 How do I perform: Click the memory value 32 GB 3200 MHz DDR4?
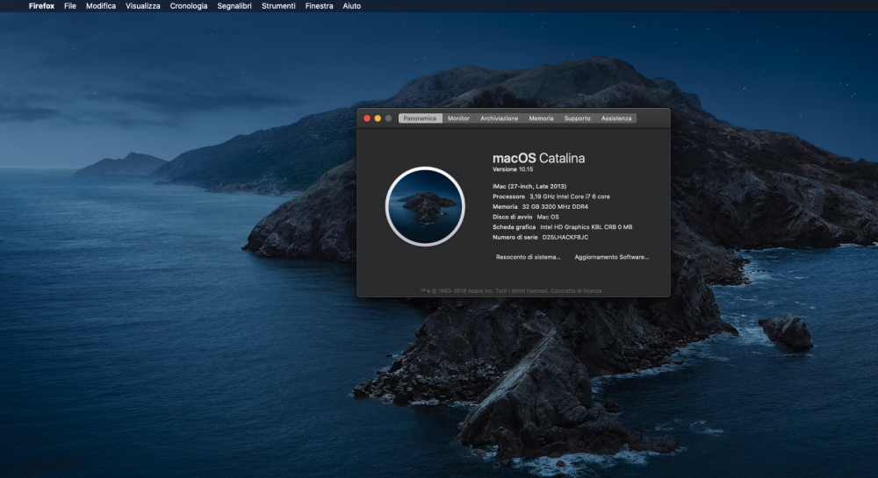555,207
